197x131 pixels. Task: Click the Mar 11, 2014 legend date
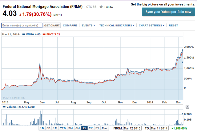[11, 34]
